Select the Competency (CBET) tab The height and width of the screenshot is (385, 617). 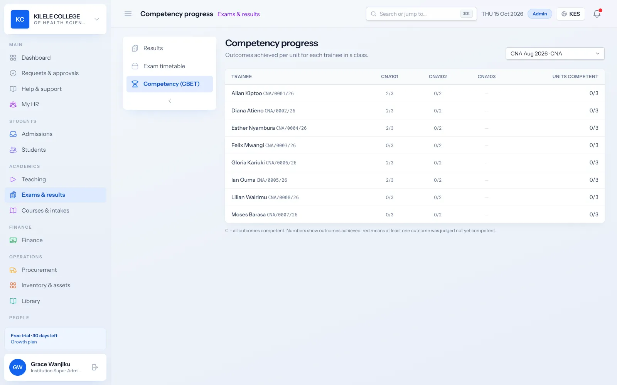coord(170,84)
